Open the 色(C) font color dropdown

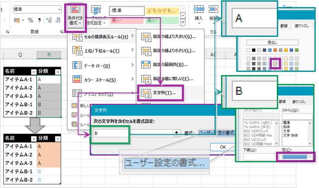(x=295, y=156)
